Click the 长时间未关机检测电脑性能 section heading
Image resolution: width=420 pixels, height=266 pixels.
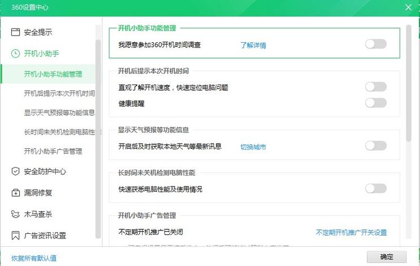coord(157,172)
